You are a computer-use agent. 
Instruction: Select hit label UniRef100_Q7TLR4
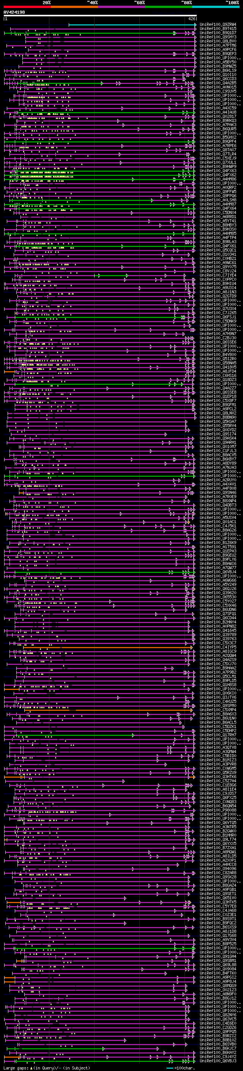(218, 154)
